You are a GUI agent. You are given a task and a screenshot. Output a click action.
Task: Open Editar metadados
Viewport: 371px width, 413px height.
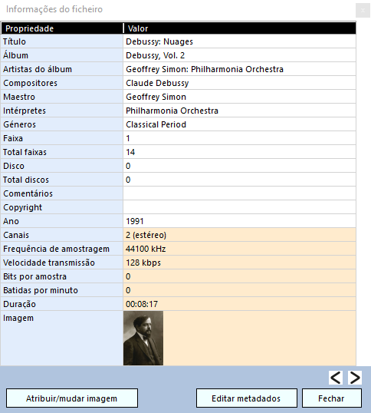click(x=247, y=398)
